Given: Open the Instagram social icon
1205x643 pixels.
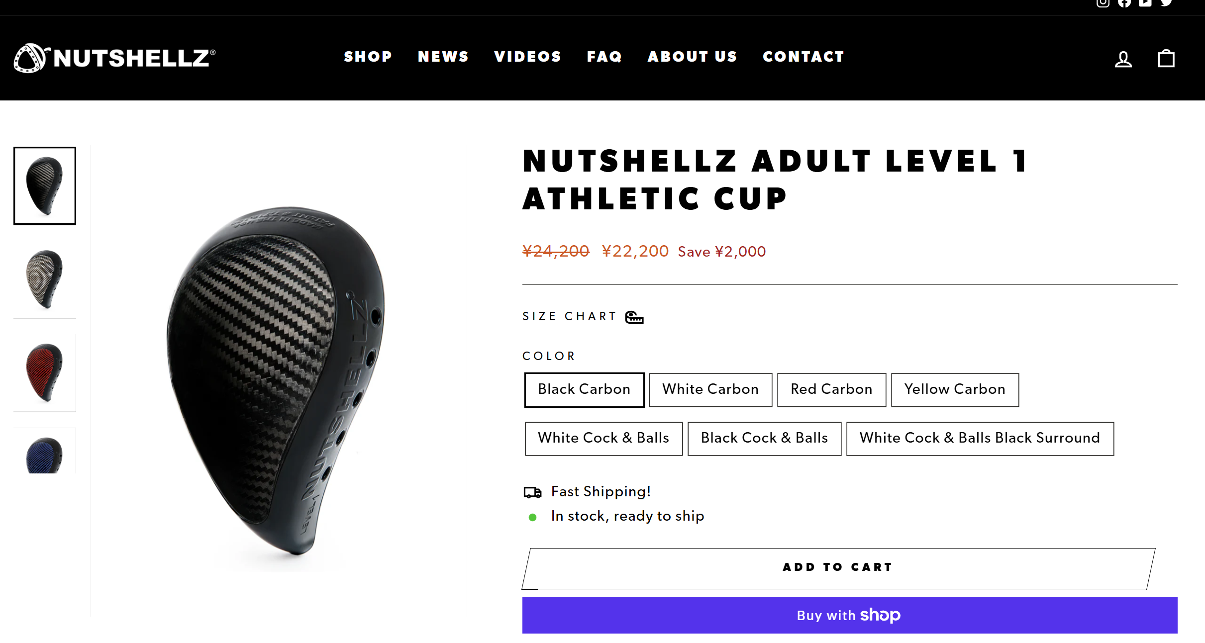Looking at the screenshot, I should [x=1103, y=3].
